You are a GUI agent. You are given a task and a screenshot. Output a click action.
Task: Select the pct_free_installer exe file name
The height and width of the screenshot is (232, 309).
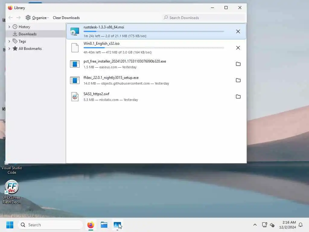pyautogui.click(x=125, y=61)
